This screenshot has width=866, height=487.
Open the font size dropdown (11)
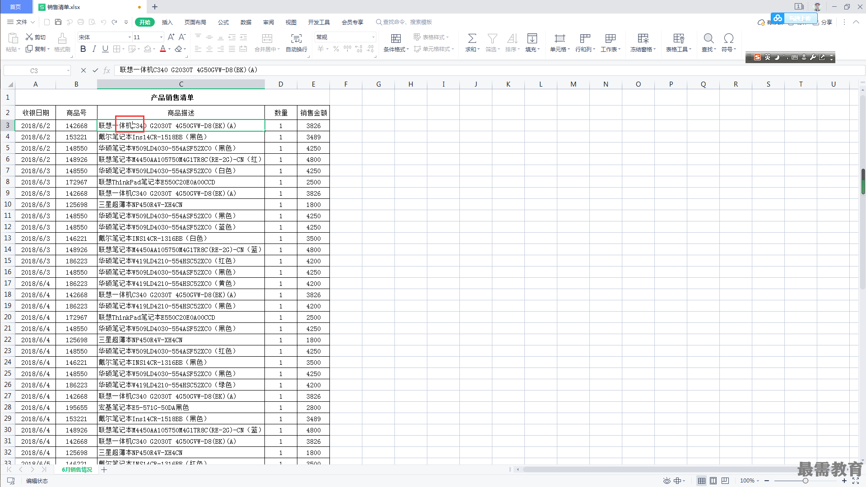tap(161, 37)
